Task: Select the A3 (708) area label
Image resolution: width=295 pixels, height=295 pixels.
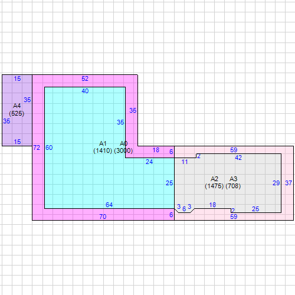Action: coord(233,182)
